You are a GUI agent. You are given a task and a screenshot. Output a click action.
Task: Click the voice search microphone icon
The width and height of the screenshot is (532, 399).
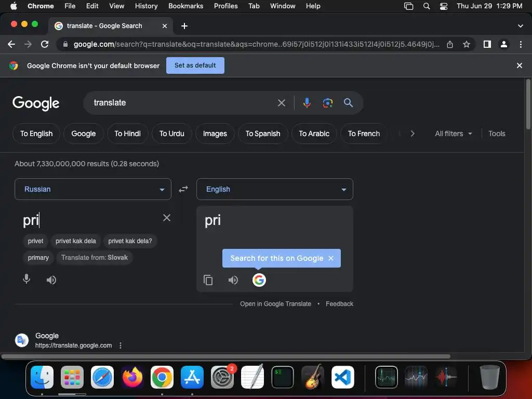tap(307, 103)
